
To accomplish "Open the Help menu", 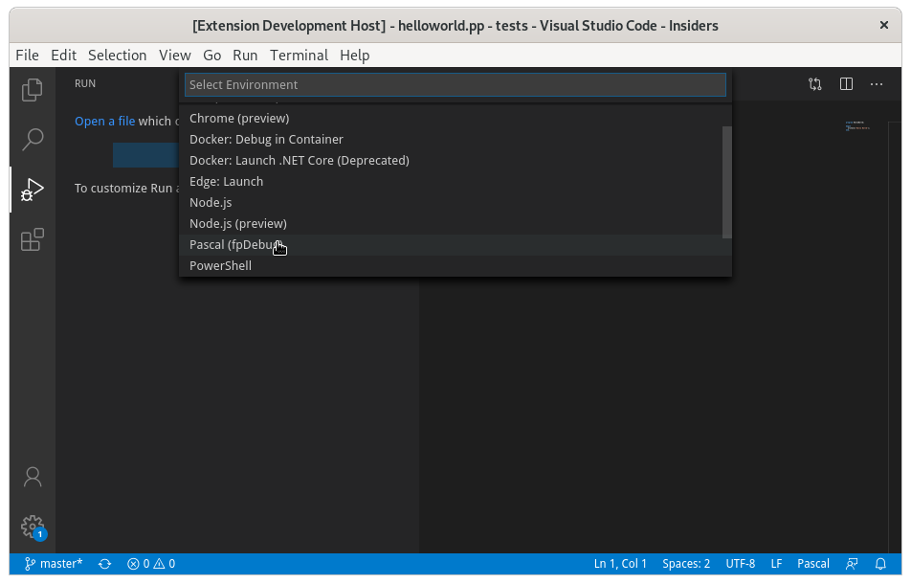I will coord(354,56).
